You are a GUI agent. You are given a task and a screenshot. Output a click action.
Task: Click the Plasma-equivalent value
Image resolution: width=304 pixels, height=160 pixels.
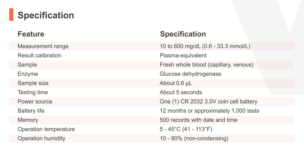pyautogui.click(x=183, y=56)
